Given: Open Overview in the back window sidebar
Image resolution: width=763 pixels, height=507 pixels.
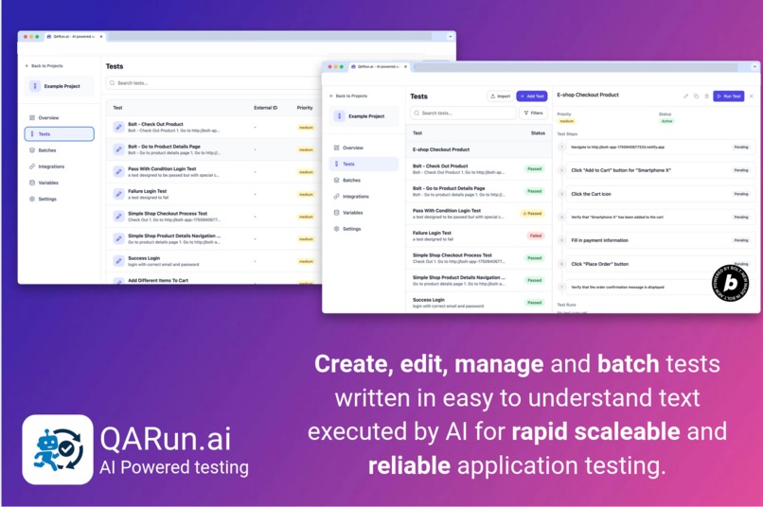Looking at the screenshot, I should click(59, 117).
